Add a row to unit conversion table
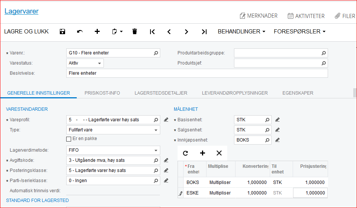Screen dimensions: 357x208 pos(202,153)
